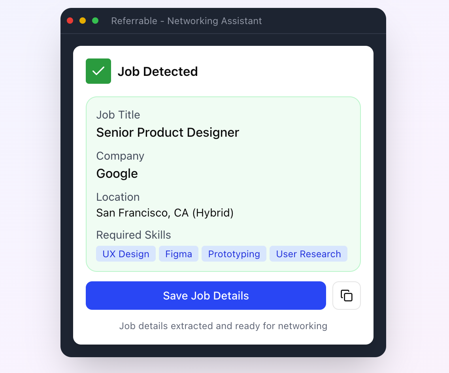Click the green job details summary card
Viewport: 449px width, 373px height.
point(223,184)
